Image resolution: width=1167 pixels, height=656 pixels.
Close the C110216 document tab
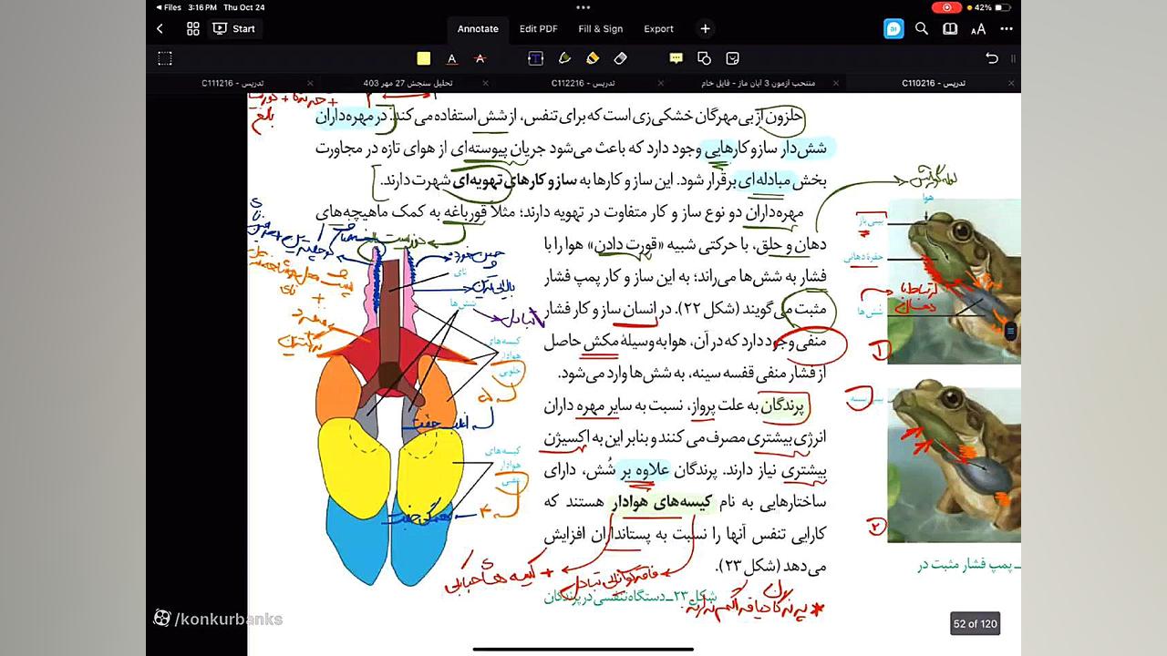(1011, 83)
